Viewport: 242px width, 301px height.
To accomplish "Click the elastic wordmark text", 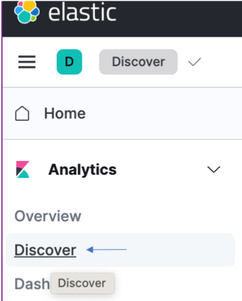I will tap(82, 13).
